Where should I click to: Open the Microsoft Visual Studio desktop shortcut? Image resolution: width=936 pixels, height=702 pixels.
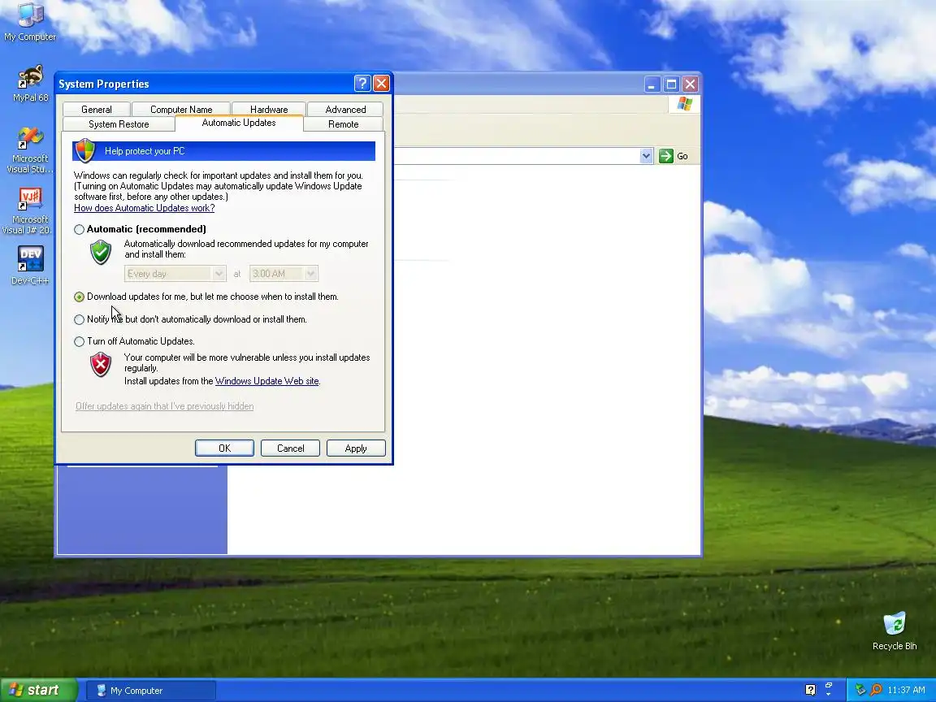[30, 150]
